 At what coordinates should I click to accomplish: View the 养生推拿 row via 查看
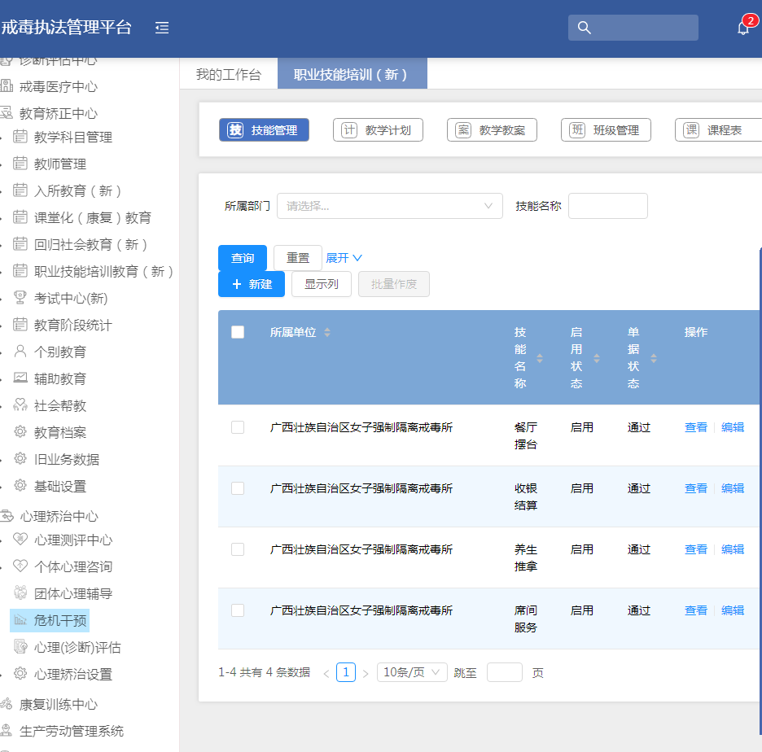click(x=695, y=549)
